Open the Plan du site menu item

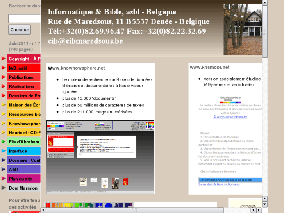point(24,179)
